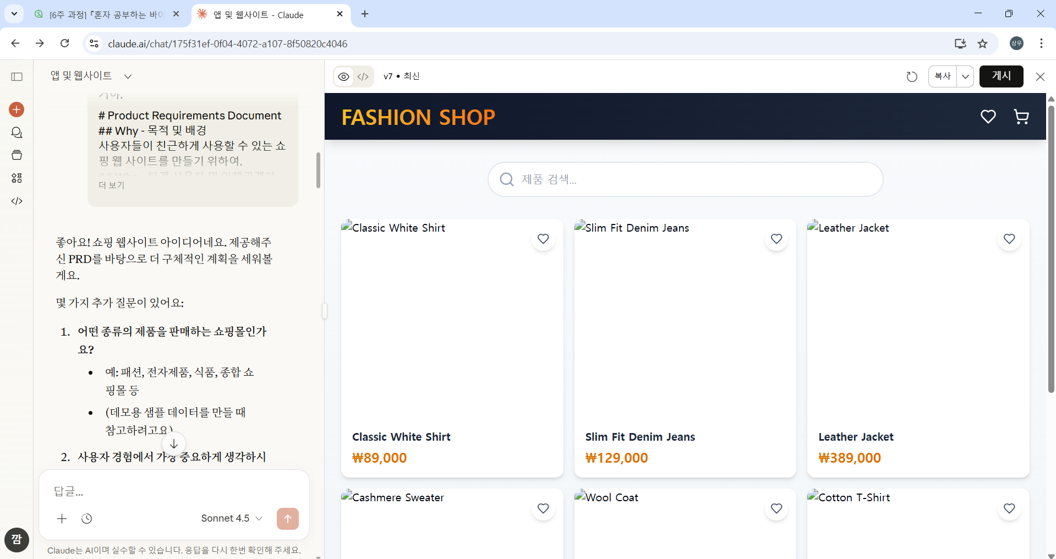Open Chrome tab search dropdown
This screenshot has height=559, width=1056.
coord(14,14)
